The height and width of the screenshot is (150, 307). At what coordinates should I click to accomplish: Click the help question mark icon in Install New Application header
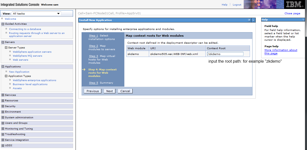249,20
